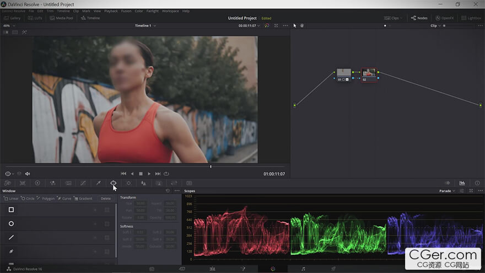485x273 pixels.
Task: Show the Media Pool panel
Action: coord(62,18)
